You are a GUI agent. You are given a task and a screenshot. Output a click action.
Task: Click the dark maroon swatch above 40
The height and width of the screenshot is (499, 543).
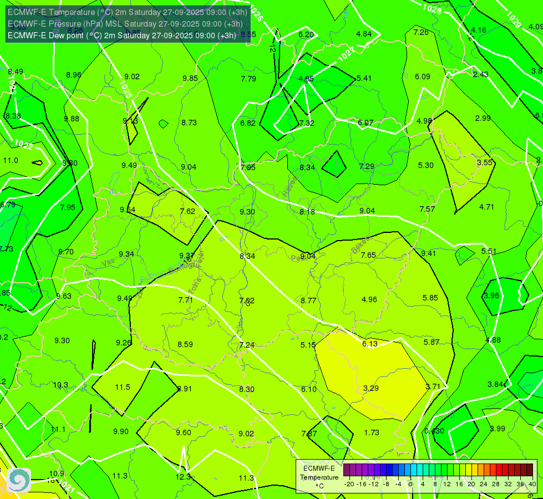point(530,470)
